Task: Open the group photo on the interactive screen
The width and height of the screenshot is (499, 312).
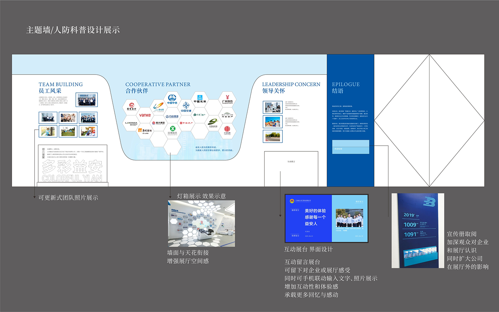Action: [x=349, y=218]
